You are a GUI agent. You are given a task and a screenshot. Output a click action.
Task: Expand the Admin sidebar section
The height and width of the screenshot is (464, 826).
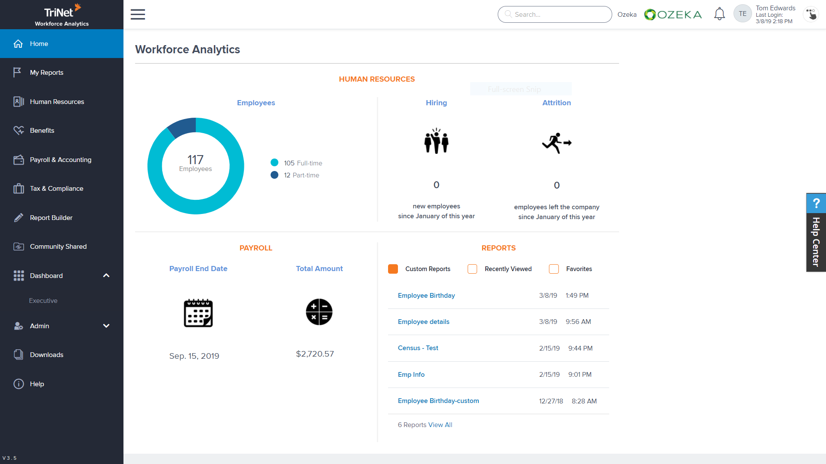(106, 326)
